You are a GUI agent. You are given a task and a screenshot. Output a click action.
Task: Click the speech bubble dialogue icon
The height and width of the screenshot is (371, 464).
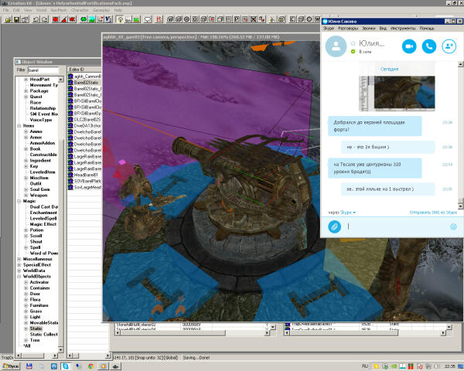[148, 19]
